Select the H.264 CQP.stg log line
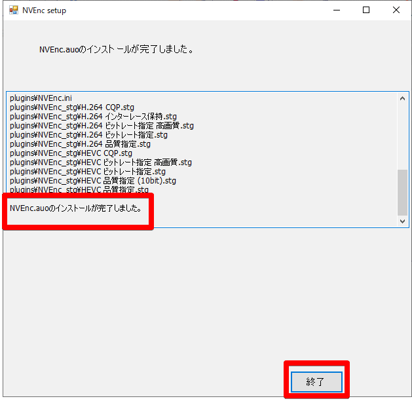Screen dimensions: 412x401 72,107
